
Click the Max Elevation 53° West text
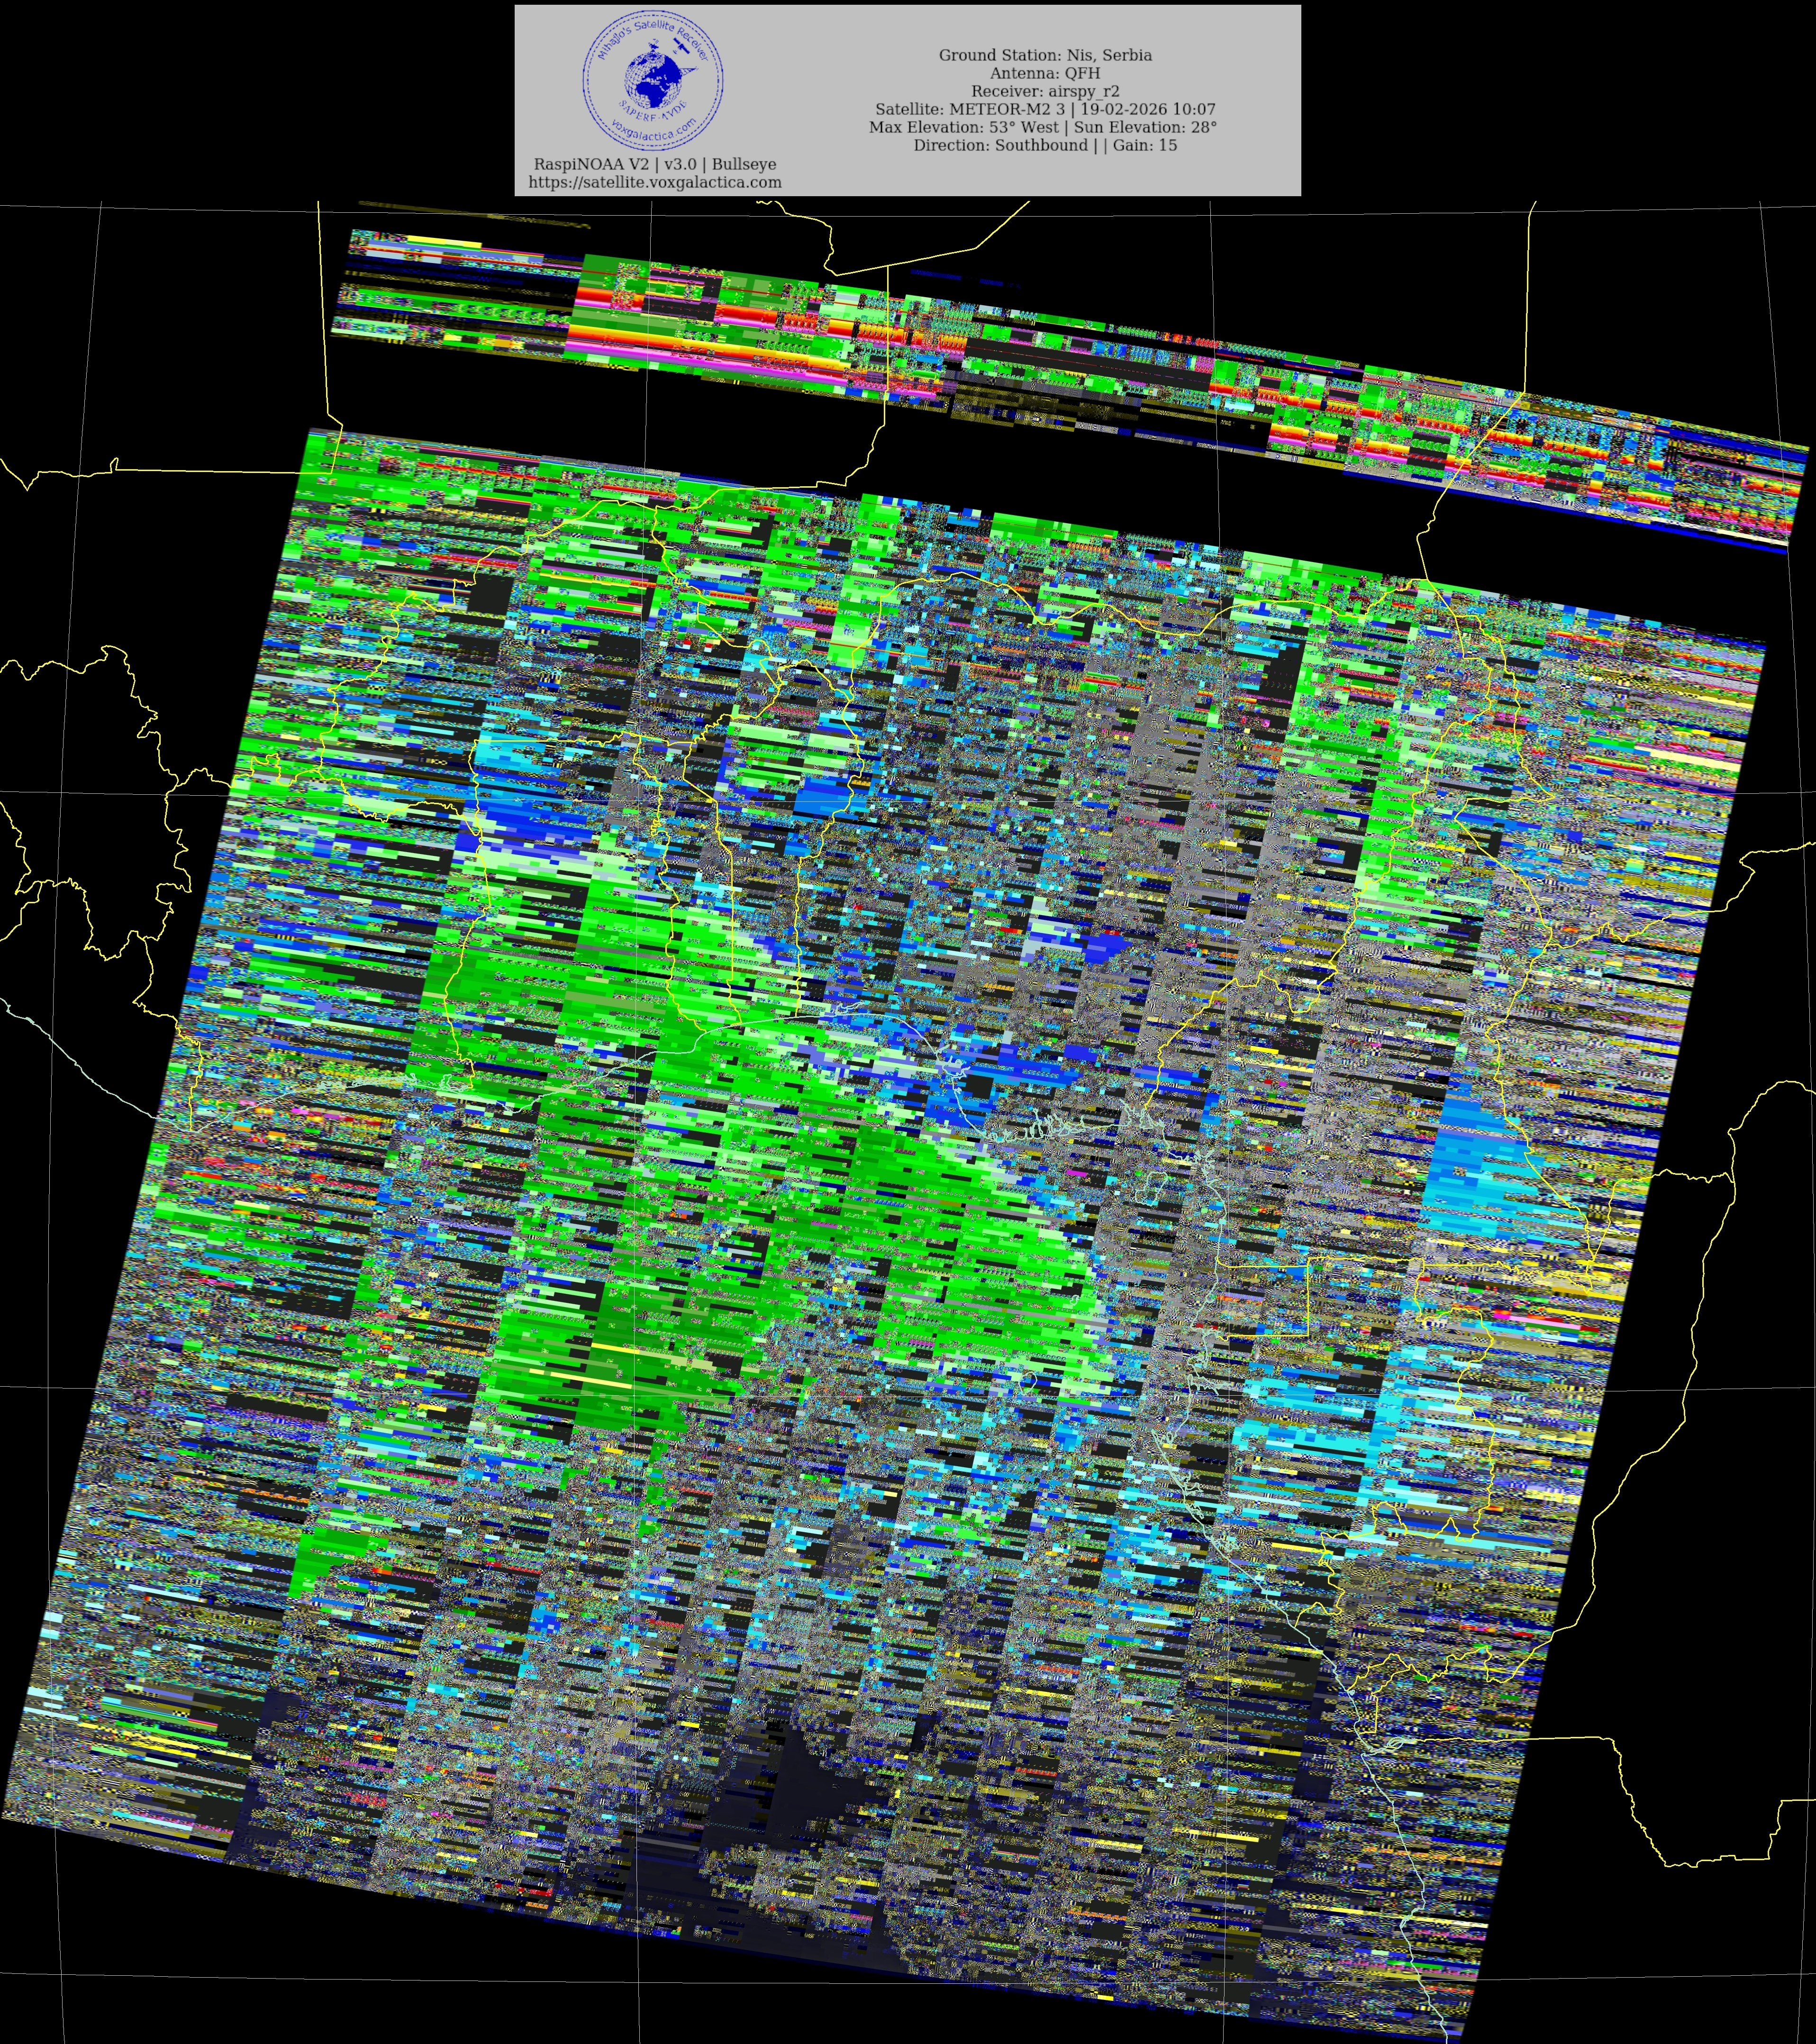pos(964,127)
